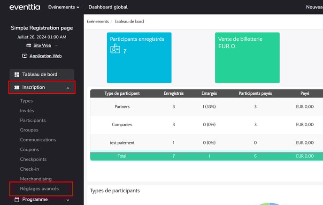
Task: Click the Evénements breadcrumb link
Action: [98, 22]
